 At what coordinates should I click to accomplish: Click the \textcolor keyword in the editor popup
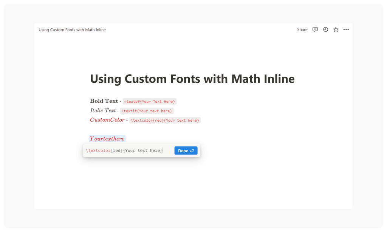click(98, 150)
